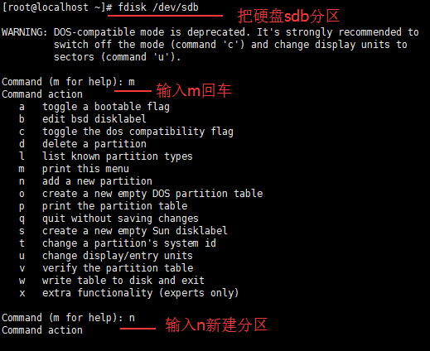Click 'toggle the dos compatibility flag' entry
The width and height of the screenshot is (430, 351).
coord(126,132)
